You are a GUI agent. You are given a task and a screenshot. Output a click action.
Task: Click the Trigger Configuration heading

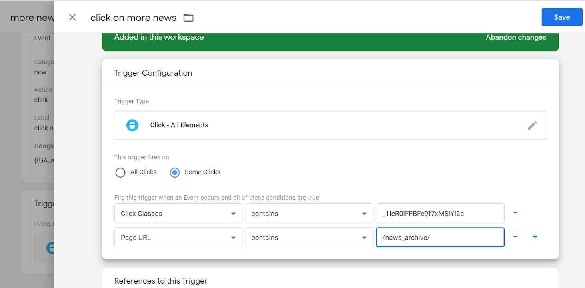click(x=153, y=73)
